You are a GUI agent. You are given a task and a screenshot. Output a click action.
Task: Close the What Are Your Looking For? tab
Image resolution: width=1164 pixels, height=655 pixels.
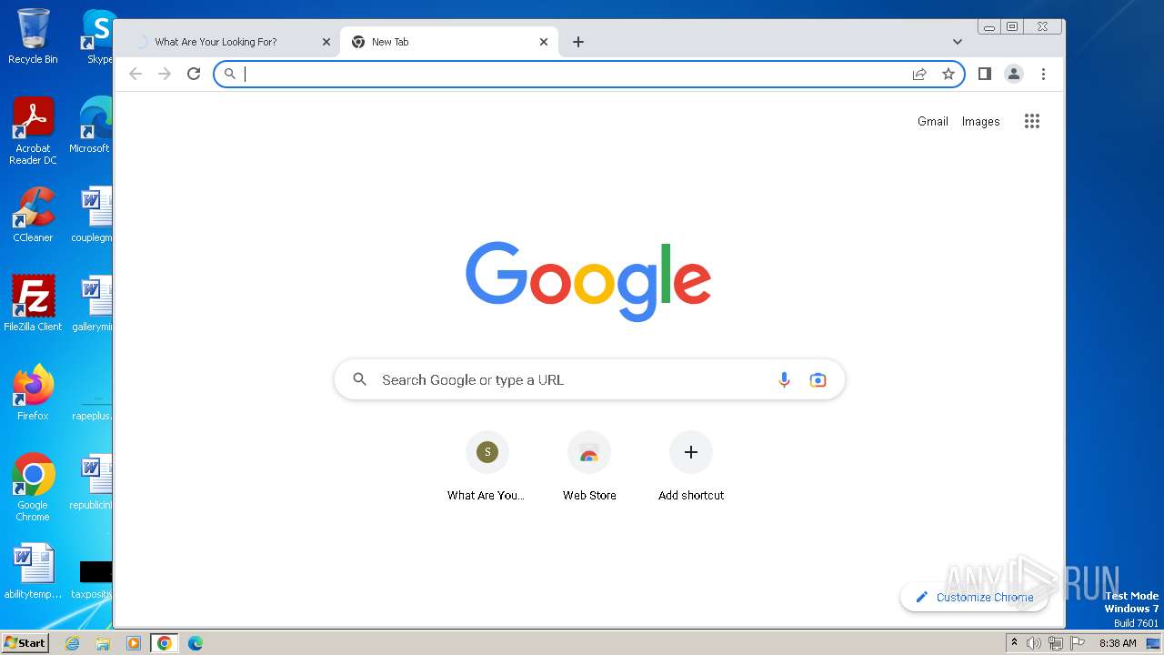pyautogui.click(x=326, y=42)
